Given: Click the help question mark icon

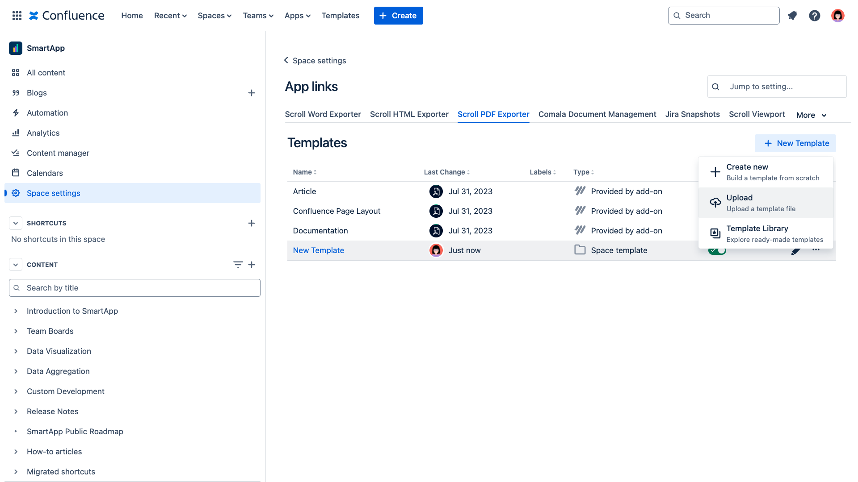Looking at the screenshot, I should tap(815, 16).
